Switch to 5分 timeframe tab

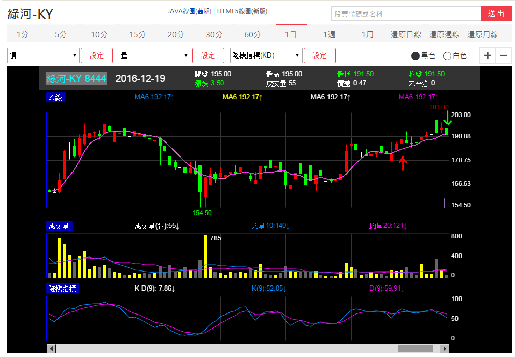click(61, 34)
